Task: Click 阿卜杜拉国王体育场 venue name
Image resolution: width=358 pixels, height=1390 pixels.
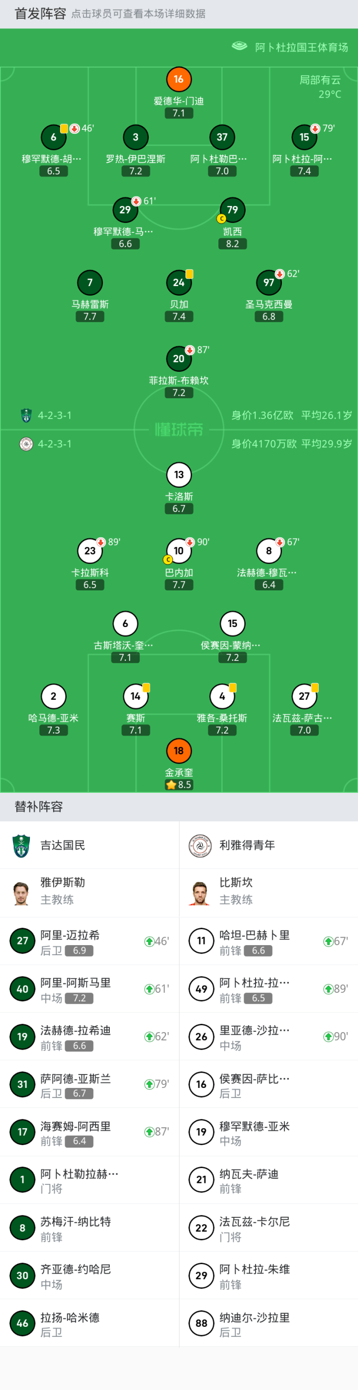Action: point(301,47)
